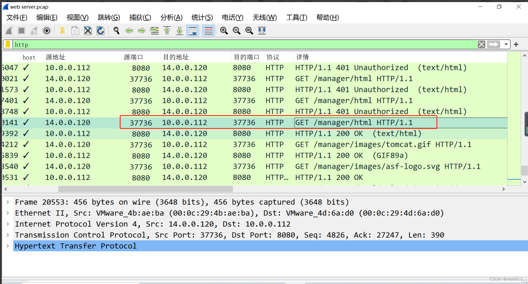Open the 帮助(H) menu

[328, 17]
